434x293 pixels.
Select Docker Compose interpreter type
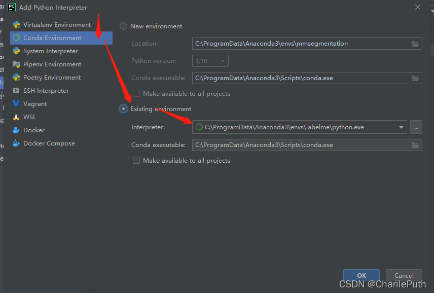[x=61, y=143]
